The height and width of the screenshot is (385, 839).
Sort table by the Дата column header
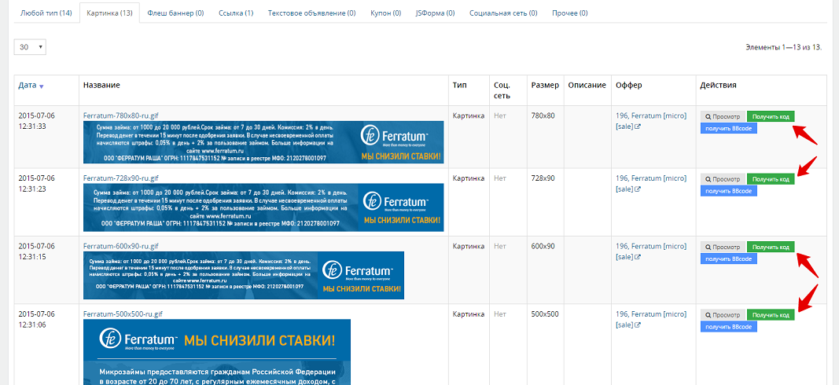[x=28, y=85]
